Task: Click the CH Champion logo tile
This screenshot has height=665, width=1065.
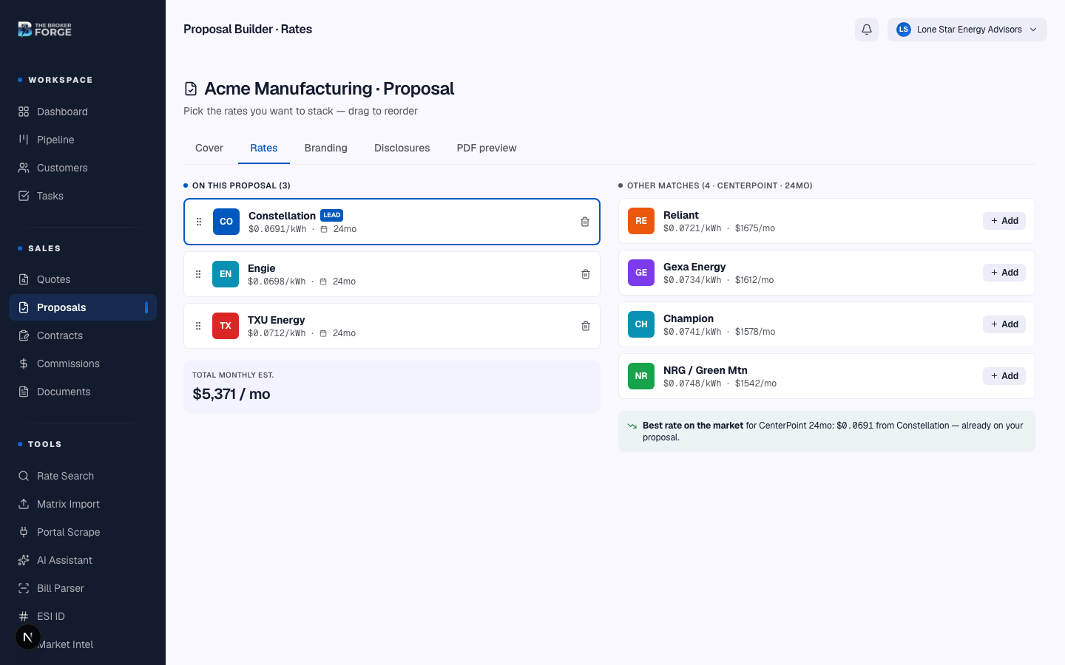Action: (x=641, y=324)
